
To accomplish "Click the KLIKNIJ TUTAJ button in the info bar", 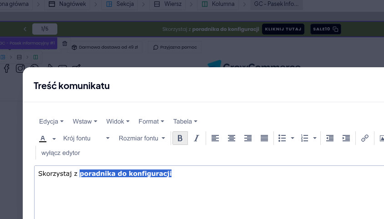I will pyautogui.click(x=283, y=29).
